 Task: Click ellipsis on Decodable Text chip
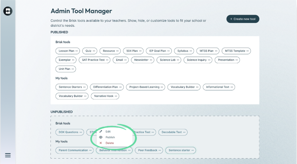[x=184, y=132]
